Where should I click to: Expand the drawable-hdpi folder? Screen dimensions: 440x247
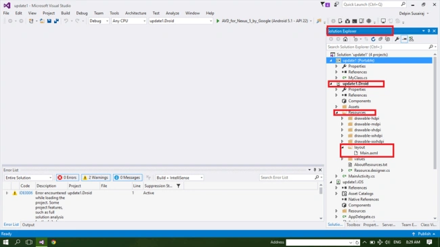coord(342,118)
